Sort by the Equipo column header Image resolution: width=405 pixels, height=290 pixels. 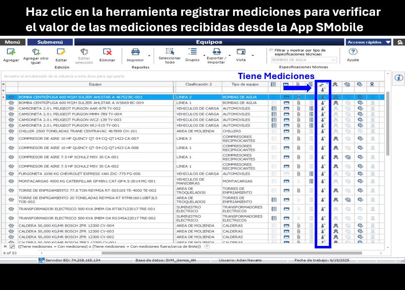point(95,84)
